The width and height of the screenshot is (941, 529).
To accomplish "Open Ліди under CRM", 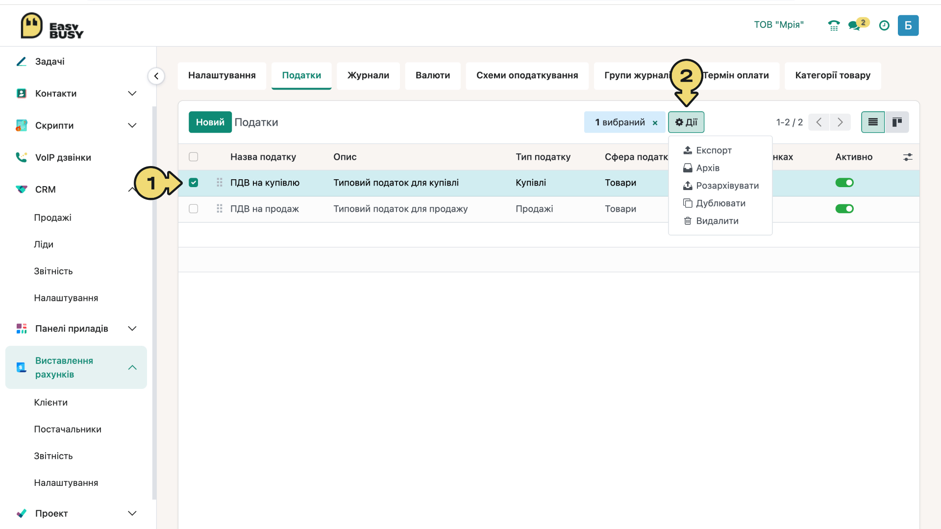I will click(x=44, y=244).
